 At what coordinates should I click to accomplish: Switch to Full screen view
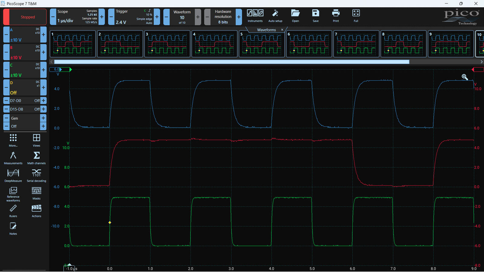click(356, 16)
